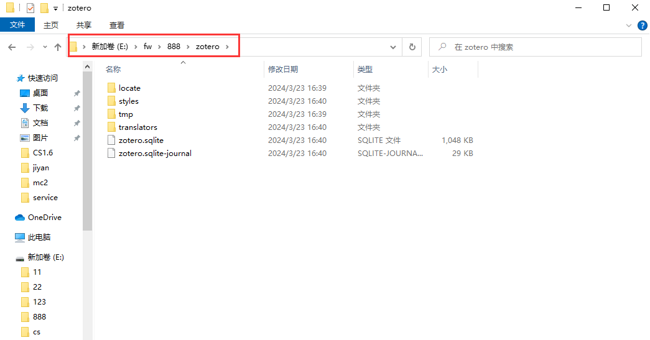This screenshot has height=340, width=650.
Task: Click the navigation pane scroll up arrow
Action: pyautogui.click(x=87, y=67)
